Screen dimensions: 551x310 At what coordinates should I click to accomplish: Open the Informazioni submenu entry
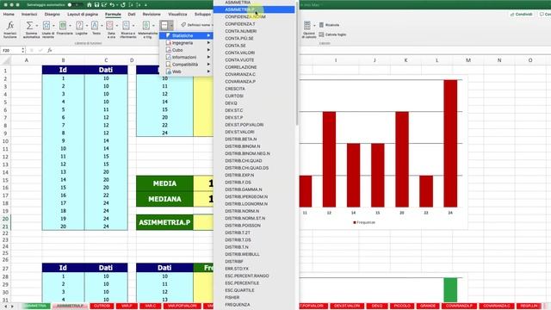[186, 57]
